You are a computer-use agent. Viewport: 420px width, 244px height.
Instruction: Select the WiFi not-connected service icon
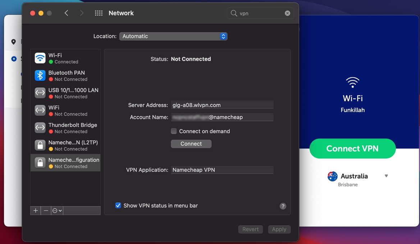(x=40, y=110)
